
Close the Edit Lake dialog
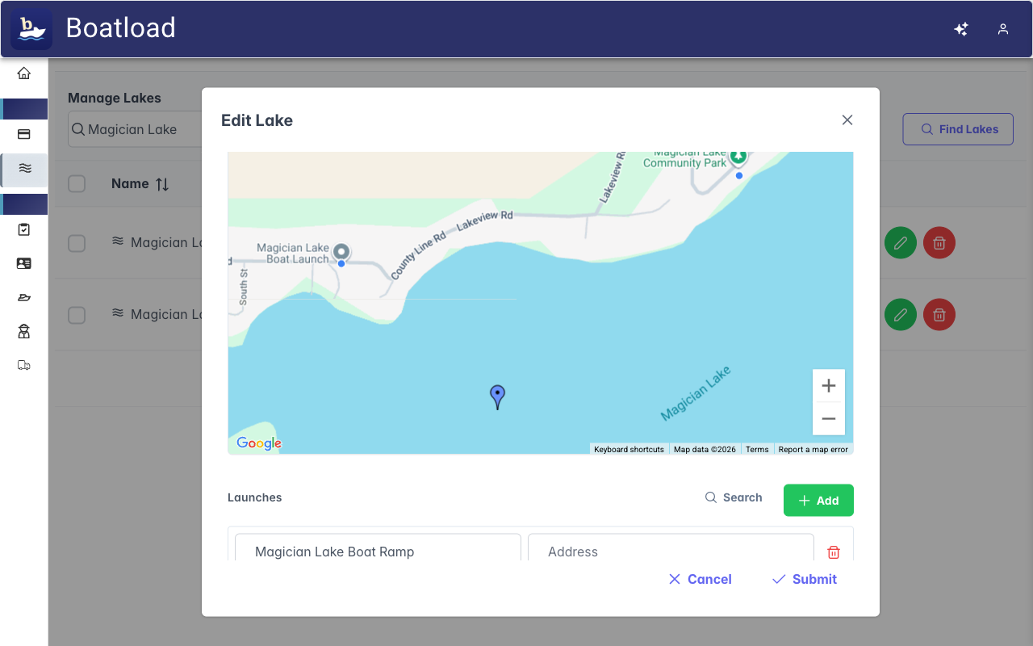[847, 120]
